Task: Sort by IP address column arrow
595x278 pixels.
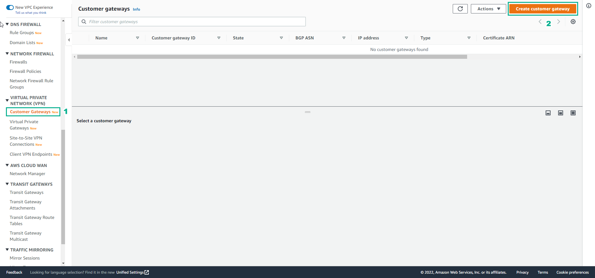Action: pos(406,38)
